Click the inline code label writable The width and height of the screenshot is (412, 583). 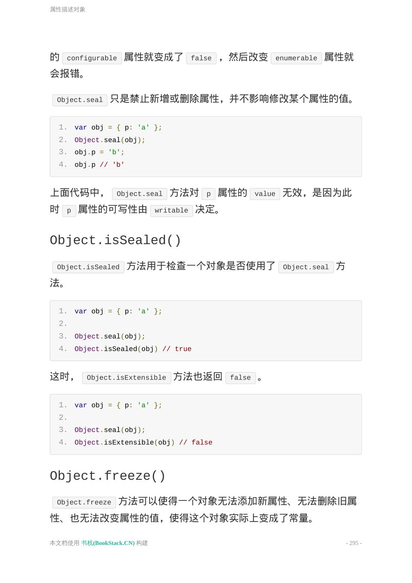(x=171, y=211)
